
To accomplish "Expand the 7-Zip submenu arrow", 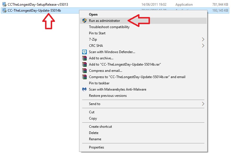I will (203, 39).
